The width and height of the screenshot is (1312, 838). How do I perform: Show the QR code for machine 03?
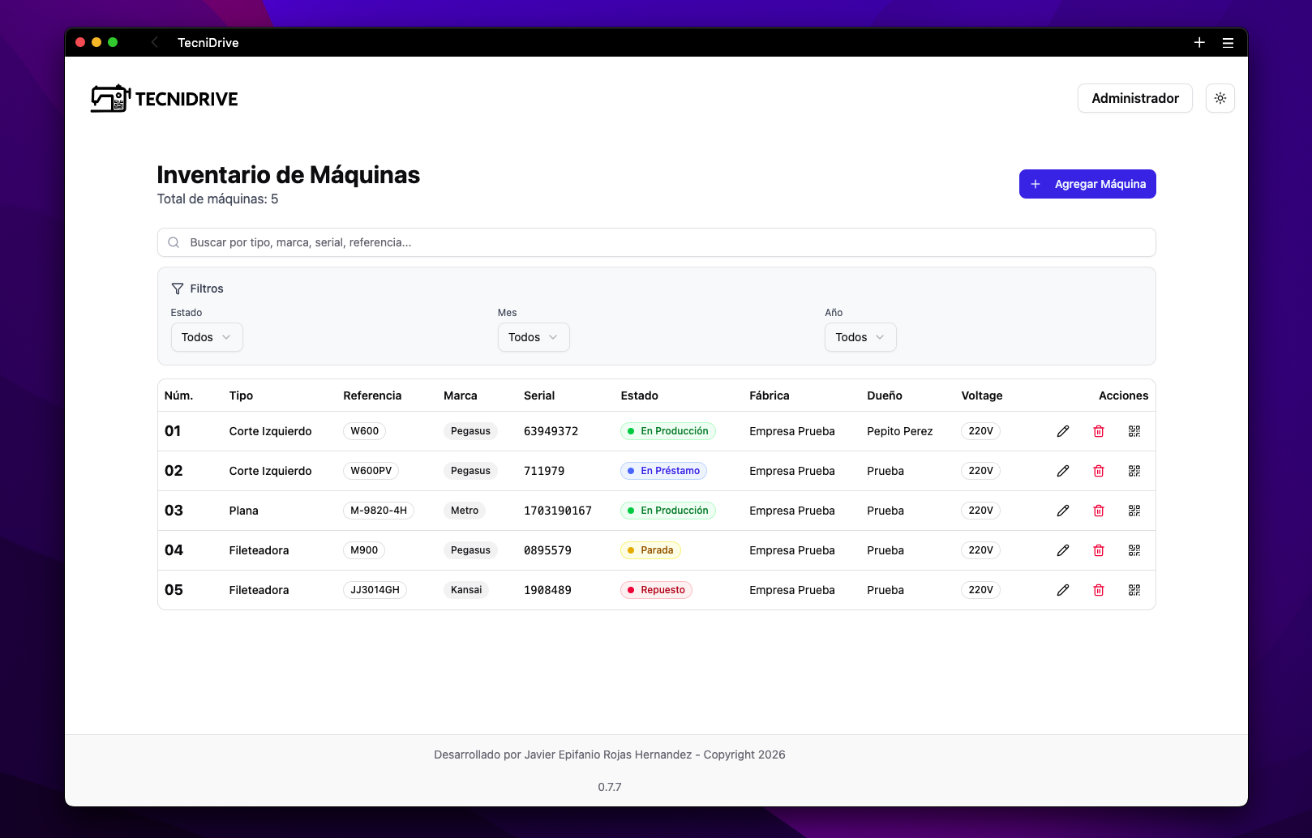(x=1134, y=511)
